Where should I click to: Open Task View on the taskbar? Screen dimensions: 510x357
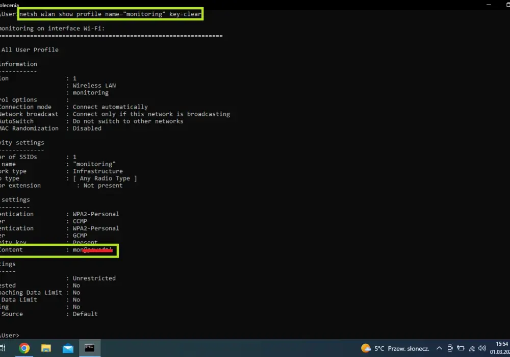3,348
